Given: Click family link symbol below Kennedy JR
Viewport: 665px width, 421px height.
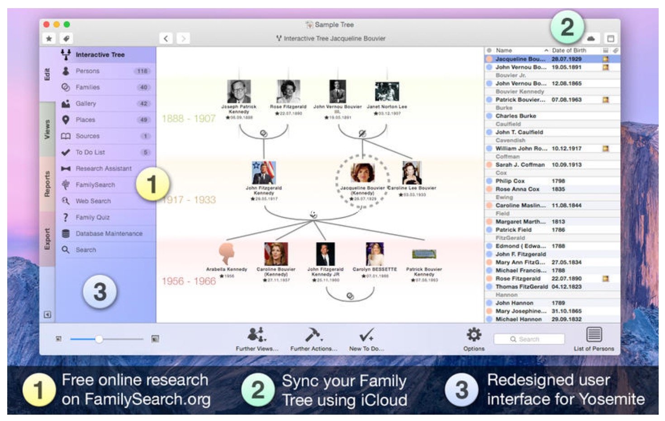Looking at the screenshot, I should pyautogui.click(x=350, y=296).
